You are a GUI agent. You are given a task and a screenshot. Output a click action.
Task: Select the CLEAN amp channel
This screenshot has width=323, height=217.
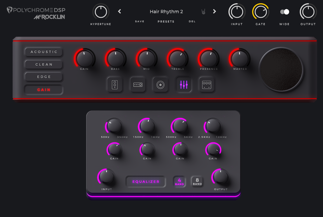[44, 64]
